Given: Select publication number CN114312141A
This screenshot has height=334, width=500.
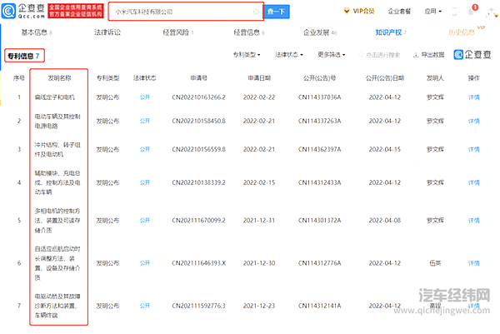Looking at the screenshot, I should click(319, 306).
